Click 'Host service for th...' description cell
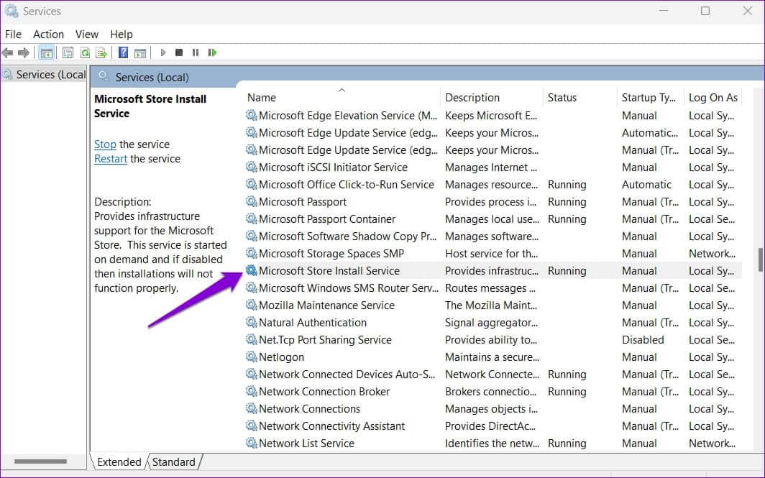 [x=491, y=253]
